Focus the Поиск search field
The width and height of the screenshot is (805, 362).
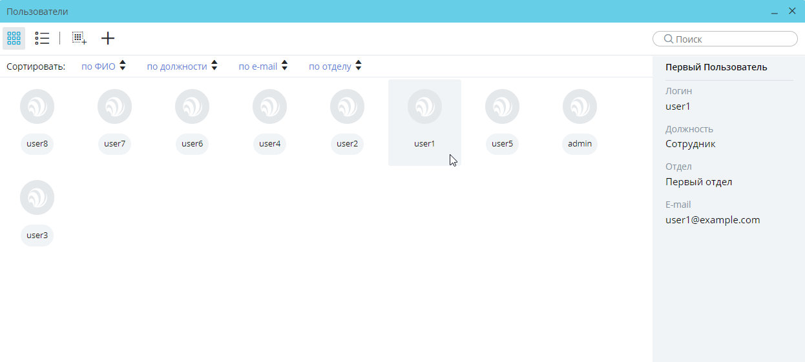click(x=733, y=39)
